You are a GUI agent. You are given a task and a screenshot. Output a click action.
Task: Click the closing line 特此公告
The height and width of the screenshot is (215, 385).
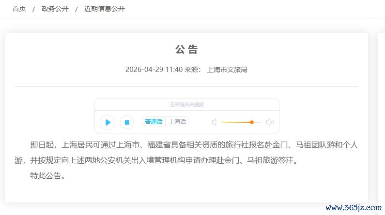pyautogui.click(x=47, y=175)
